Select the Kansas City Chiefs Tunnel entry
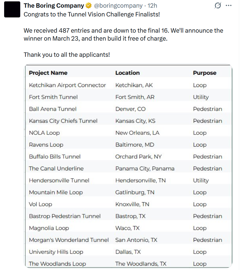 tap(63, 121)
